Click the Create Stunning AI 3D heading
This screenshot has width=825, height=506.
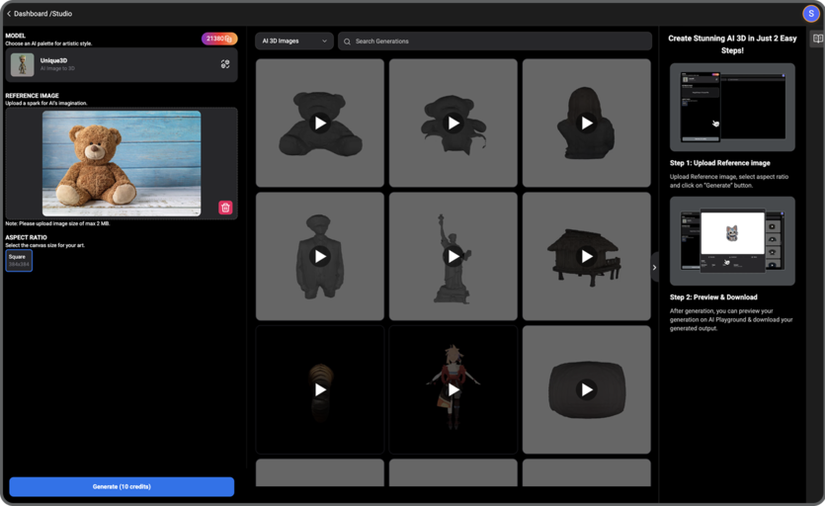click(732, 44)
